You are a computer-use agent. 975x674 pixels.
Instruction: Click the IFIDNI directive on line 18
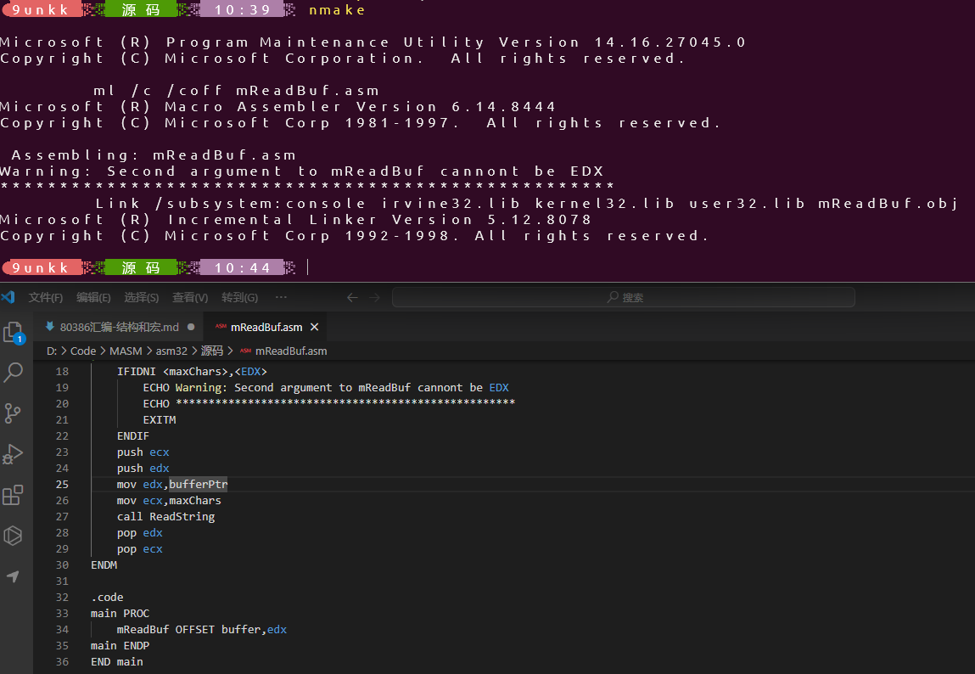[136, 371]
